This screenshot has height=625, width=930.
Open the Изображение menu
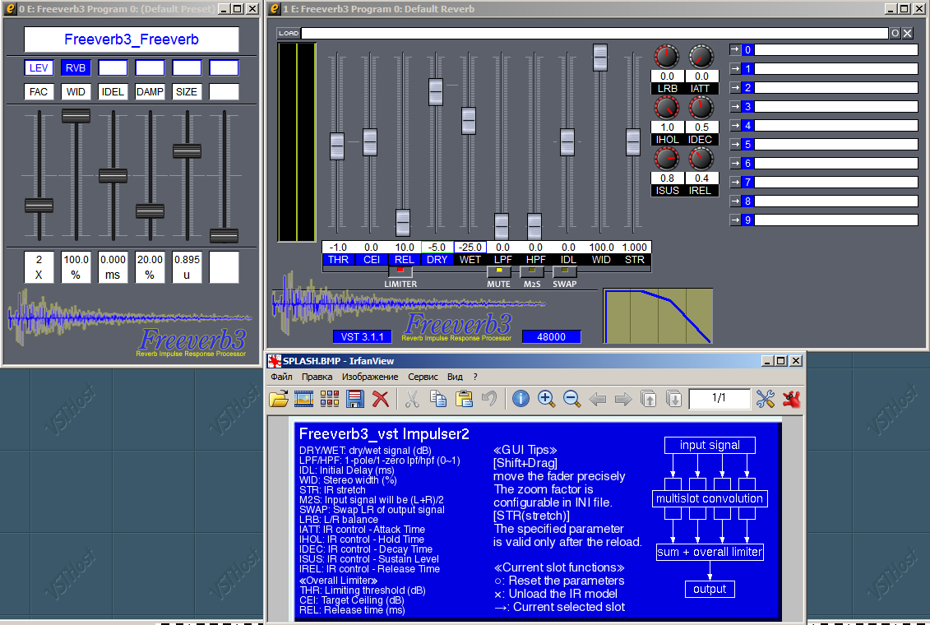pos(370,377)
